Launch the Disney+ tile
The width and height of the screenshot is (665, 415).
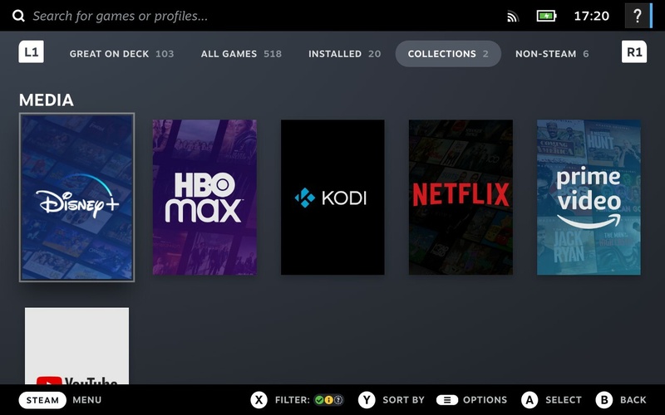[x=76, y=198]
